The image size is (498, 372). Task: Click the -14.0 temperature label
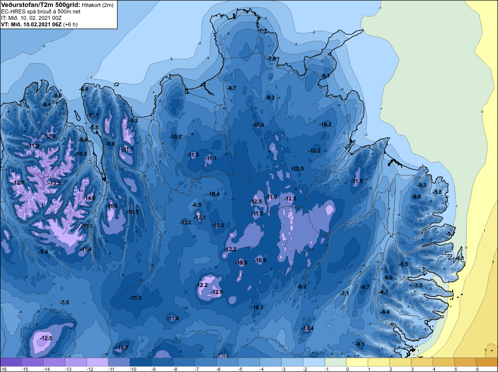click(89, 198)
